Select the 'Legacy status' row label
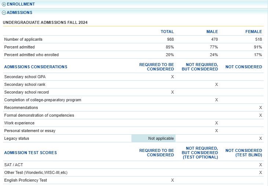Screen dimensions: 268x186 tap(17, 138)
